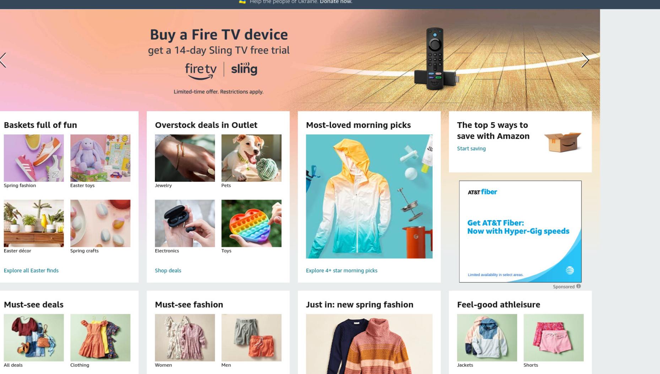Click the Donate now link

(336, 2)
